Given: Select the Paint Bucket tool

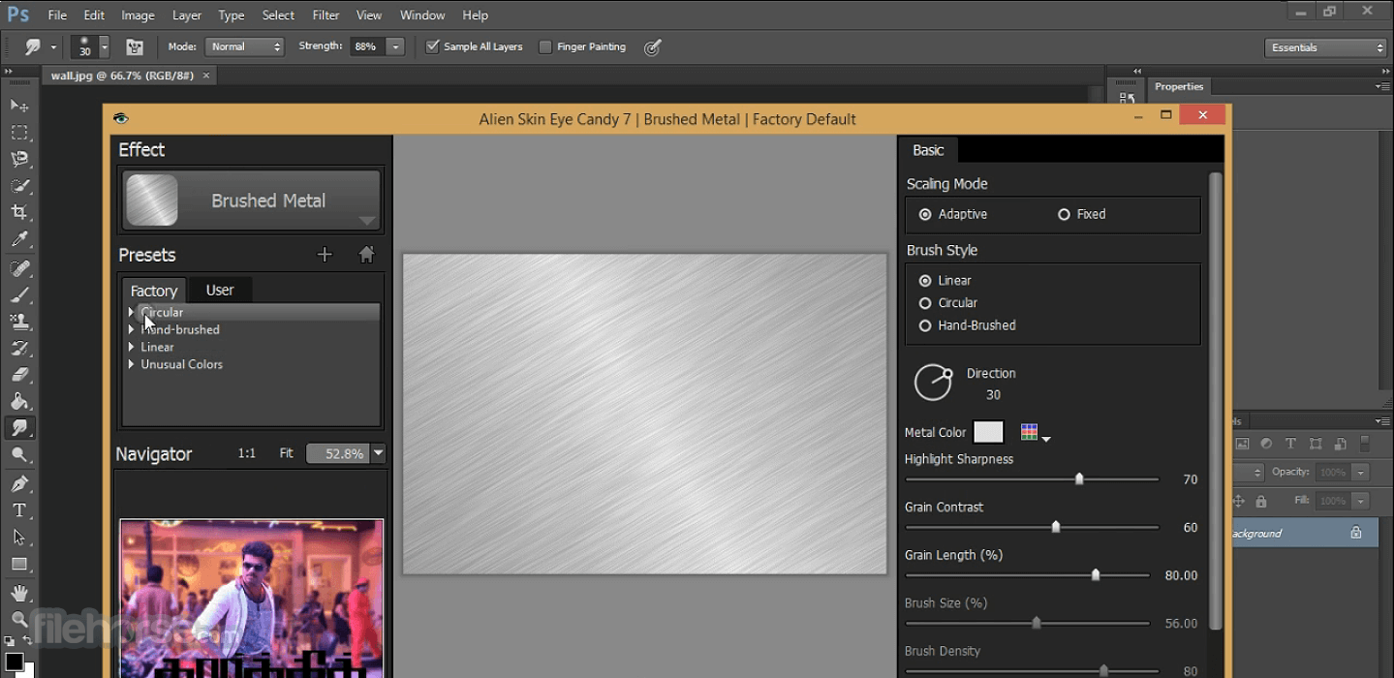Looking at the screenshot, I should (18, 401).
